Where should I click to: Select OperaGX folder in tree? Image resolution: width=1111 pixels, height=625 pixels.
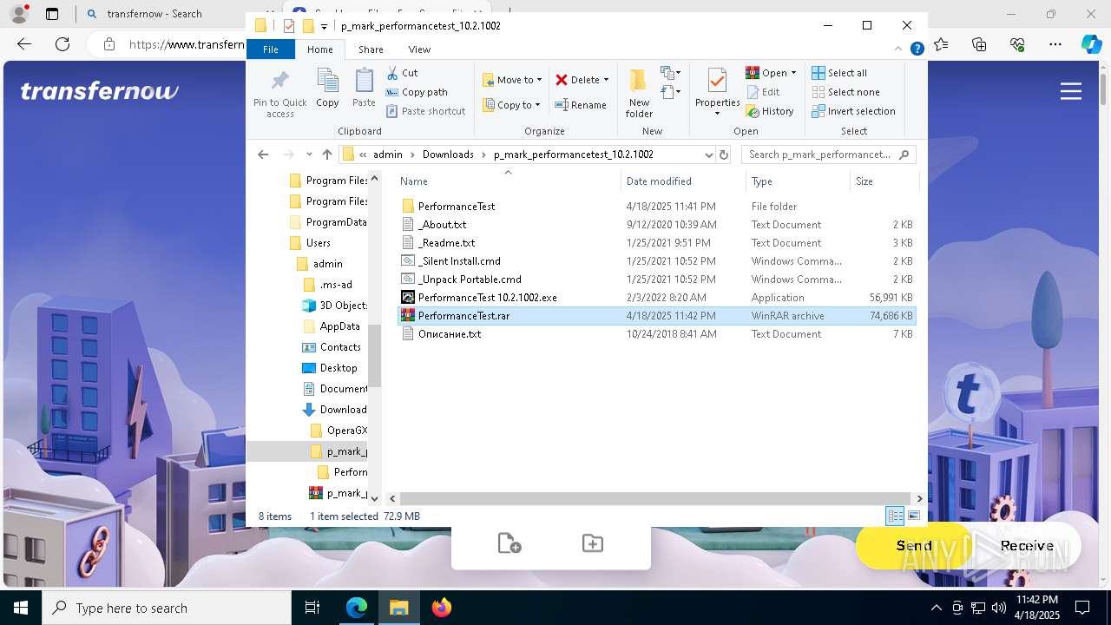click(x=338, y=431)
